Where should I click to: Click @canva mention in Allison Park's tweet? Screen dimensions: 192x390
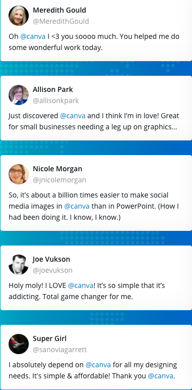click(x=73, y=116)
